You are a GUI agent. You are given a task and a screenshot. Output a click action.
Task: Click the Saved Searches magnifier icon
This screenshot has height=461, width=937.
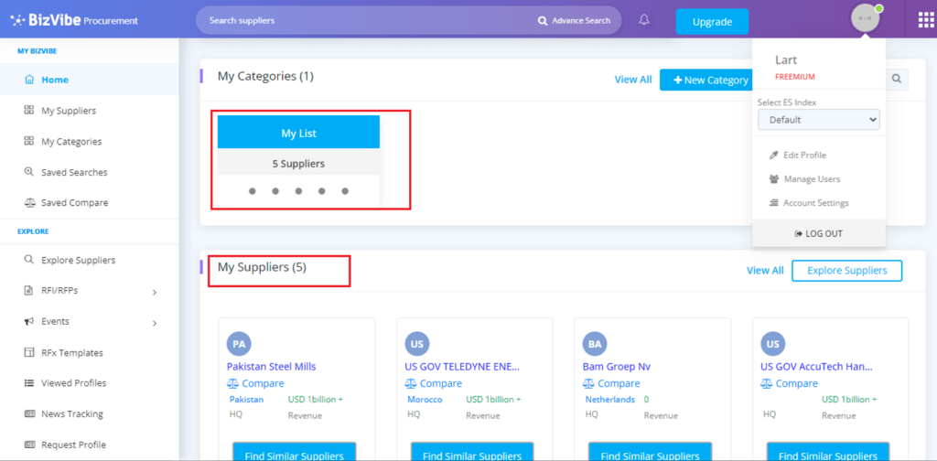[x=28, y=171]
